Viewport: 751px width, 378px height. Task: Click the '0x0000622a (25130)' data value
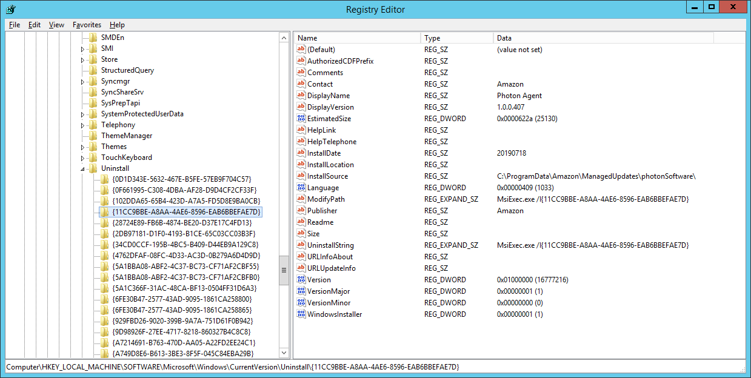(x=527, y=119)
